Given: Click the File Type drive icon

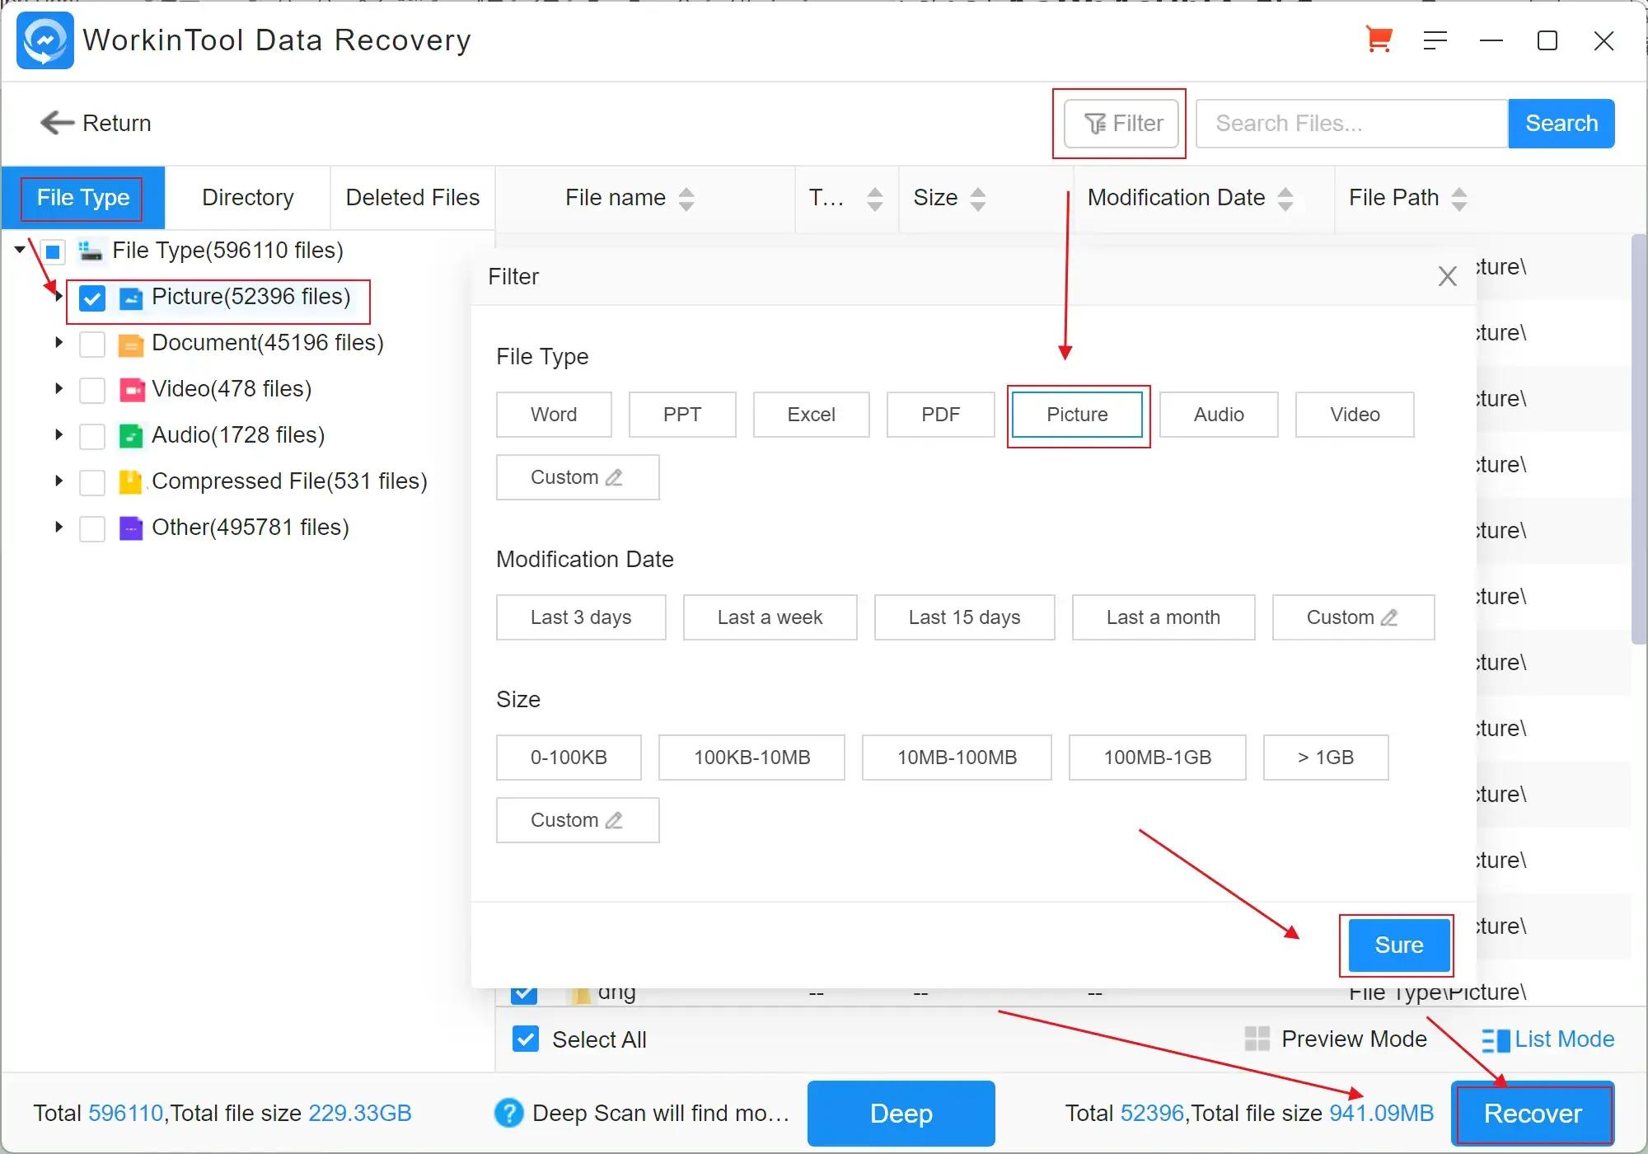Looking at the screenshot, I should tap(90, 251).
